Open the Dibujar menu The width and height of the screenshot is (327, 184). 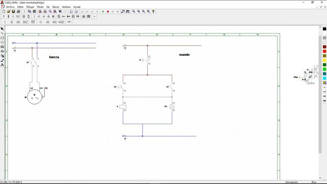coord(30,7)
